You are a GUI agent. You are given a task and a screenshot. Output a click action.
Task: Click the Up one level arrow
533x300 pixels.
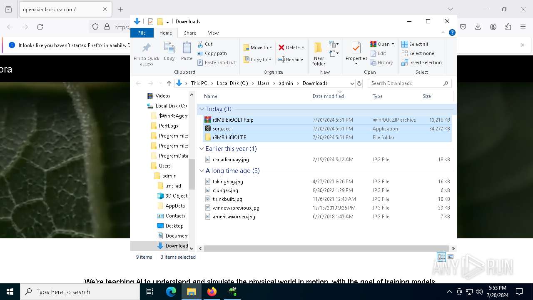pyautogui.click(x=169, y=83)
